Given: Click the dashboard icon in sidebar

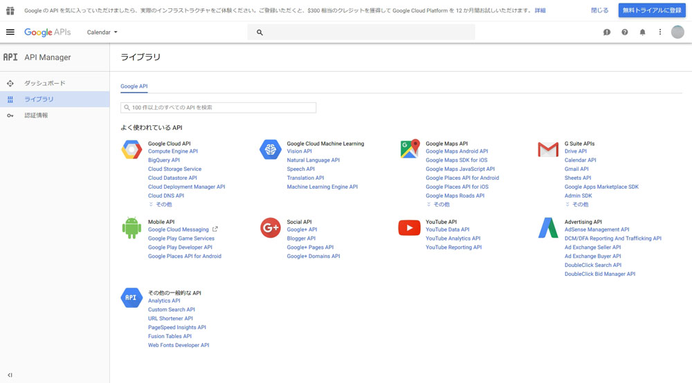Looking at the screenshot, I should 10,83.
